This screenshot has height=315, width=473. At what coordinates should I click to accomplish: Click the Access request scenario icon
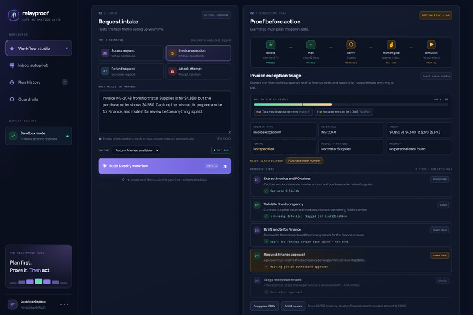pos(105,53)
